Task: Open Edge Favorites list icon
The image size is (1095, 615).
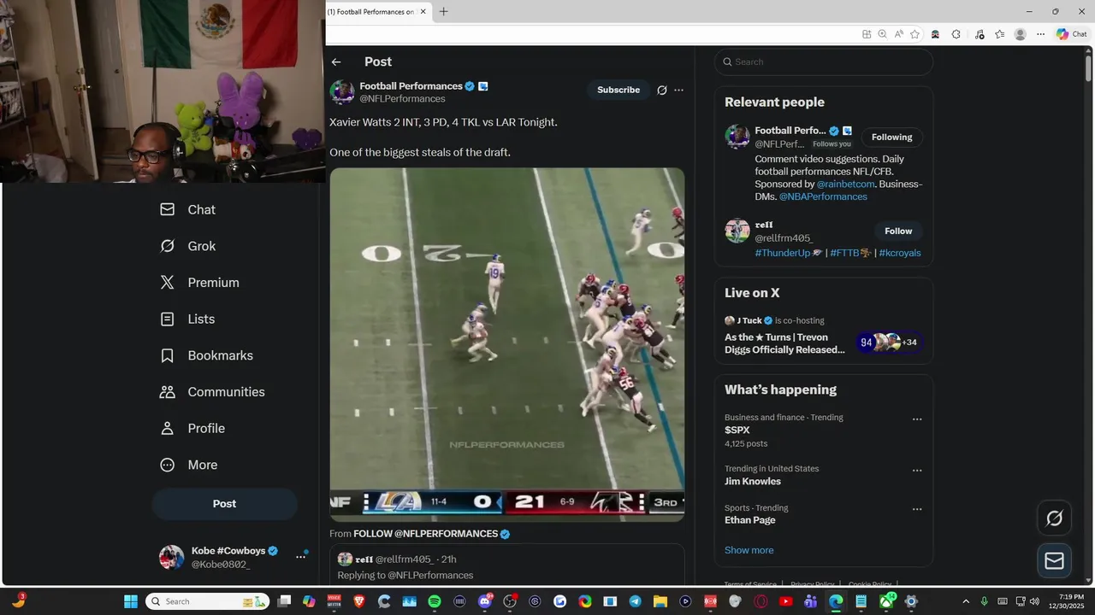Action: point(999,34)
